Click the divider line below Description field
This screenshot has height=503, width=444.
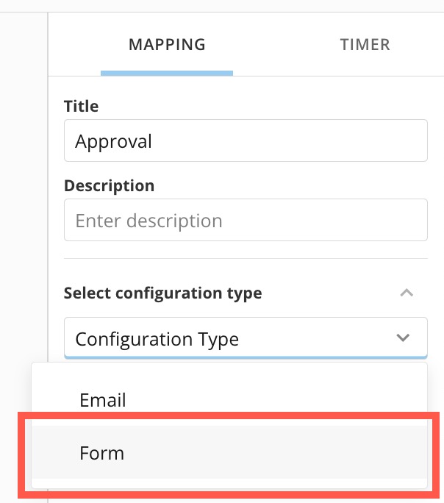246,258
